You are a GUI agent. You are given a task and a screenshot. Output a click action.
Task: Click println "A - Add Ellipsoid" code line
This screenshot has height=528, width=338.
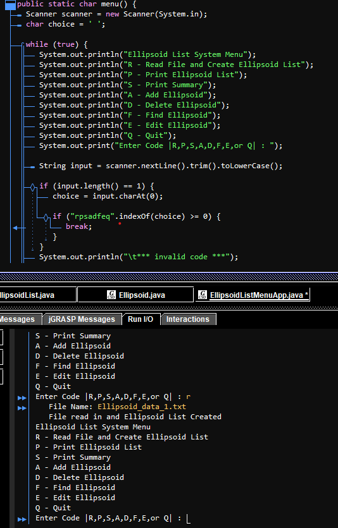click(x=127, y=95)
